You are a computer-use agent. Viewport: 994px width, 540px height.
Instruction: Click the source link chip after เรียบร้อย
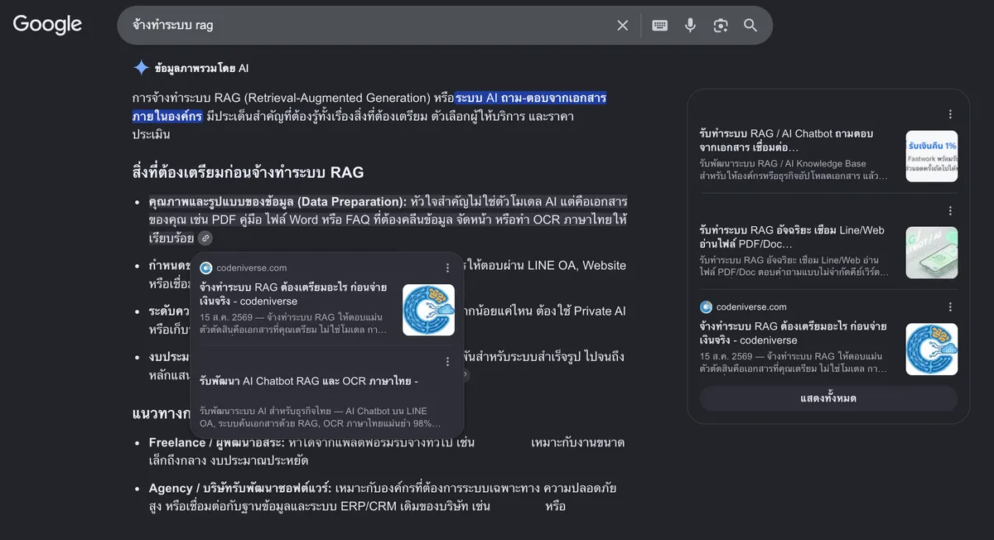pos(205,239)
